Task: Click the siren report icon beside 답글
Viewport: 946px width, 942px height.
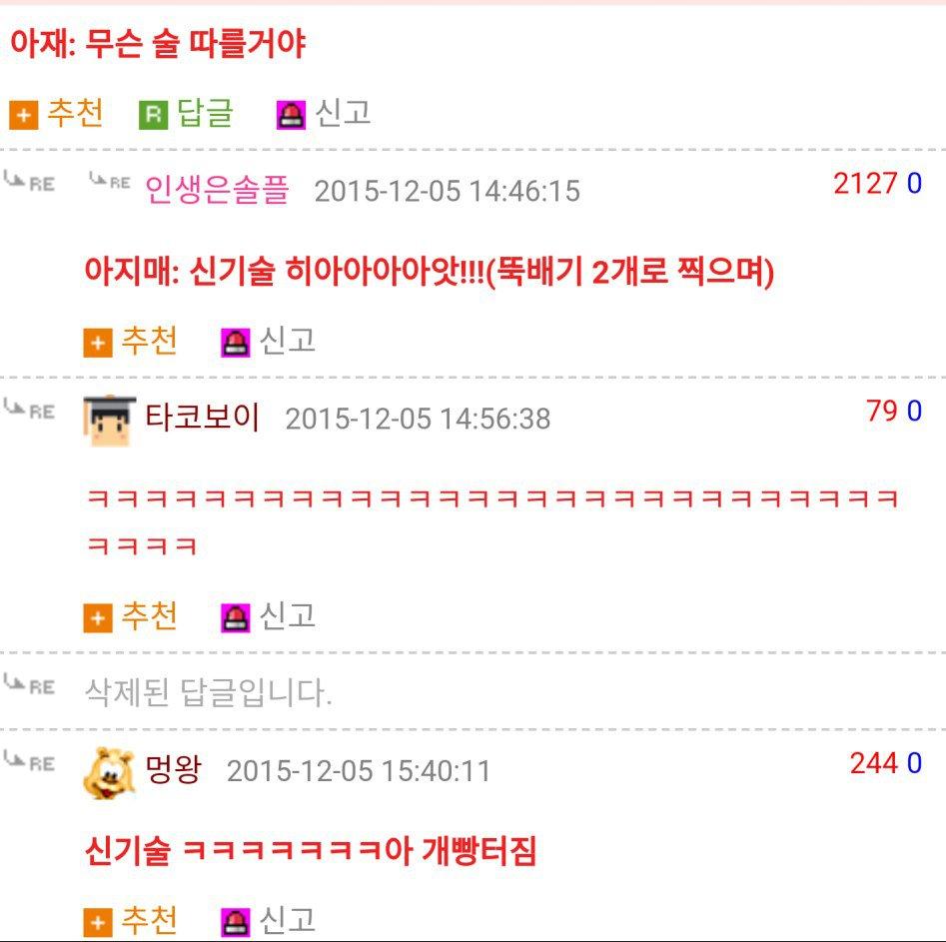Action: 291,115
